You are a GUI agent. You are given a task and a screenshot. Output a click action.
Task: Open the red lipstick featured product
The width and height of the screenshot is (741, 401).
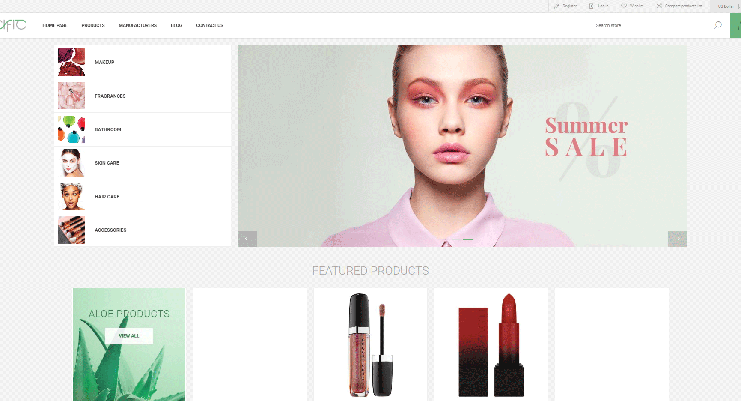[491, 345]
